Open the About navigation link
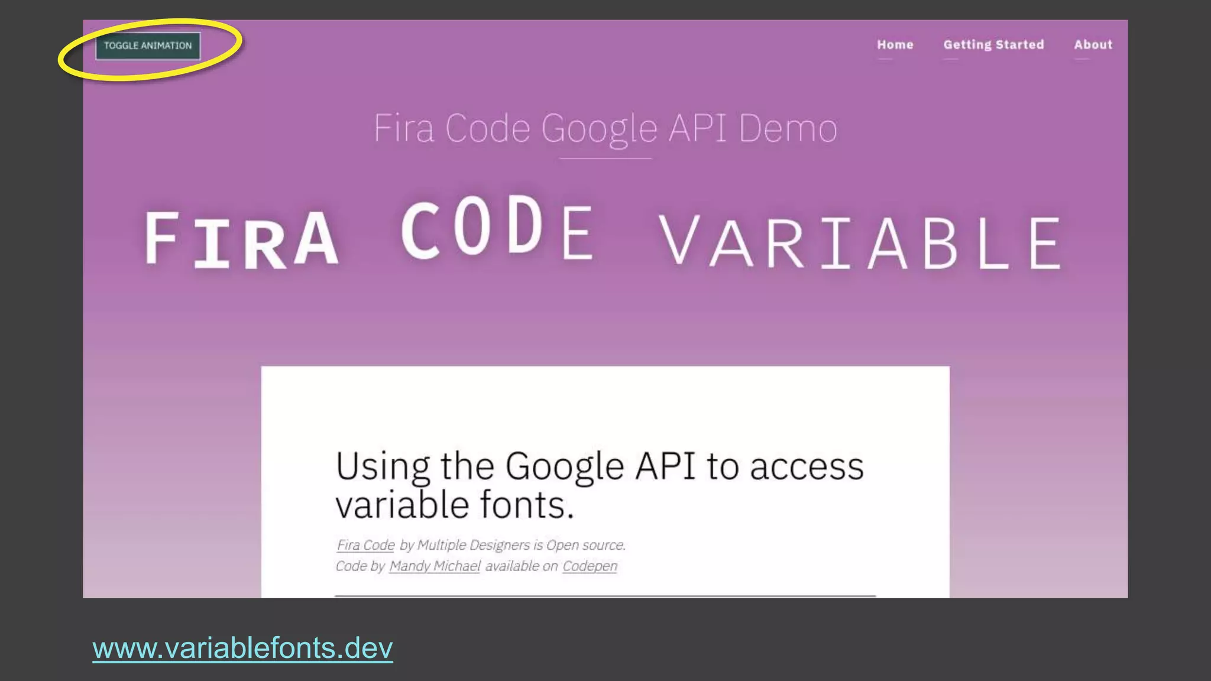This screenshot has height=681, width=1211. (x=1093, y=45)
